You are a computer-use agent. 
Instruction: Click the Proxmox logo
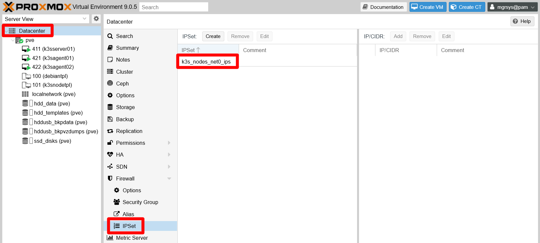37,7
